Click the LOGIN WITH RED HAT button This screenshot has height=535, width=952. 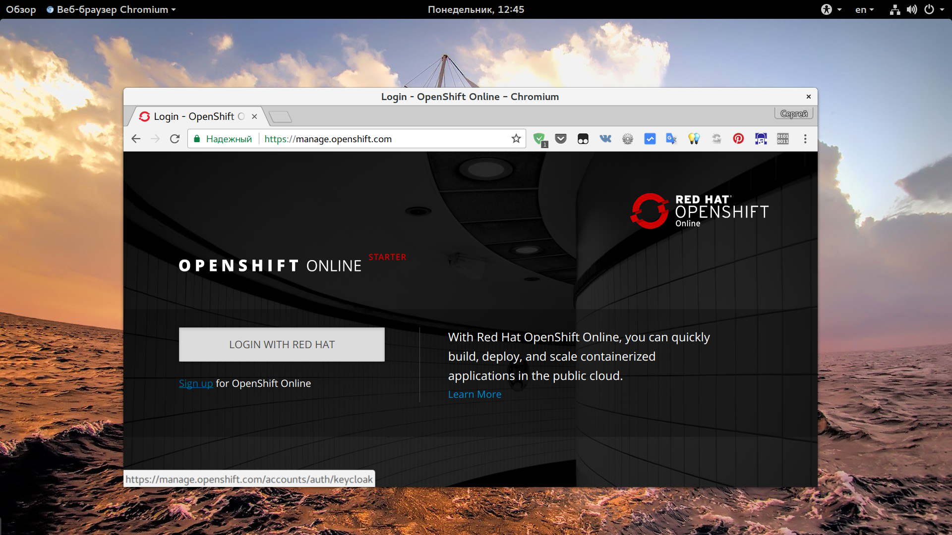(282, 344)
